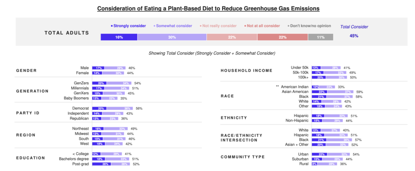Click the GenZers row label
415x171 pixels.
coord(81,83)
